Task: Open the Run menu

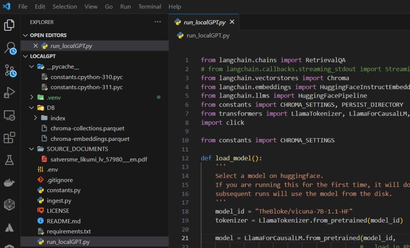Action: pos(126,6)
